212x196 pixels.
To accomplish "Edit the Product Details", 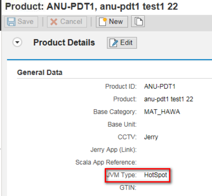I will click(x=122, y=43).
